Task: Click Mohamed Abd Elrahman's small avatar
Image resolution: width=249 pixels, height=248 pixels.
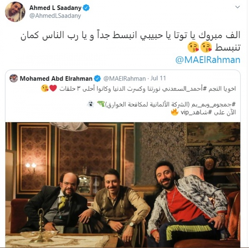Action: [14, 78]
